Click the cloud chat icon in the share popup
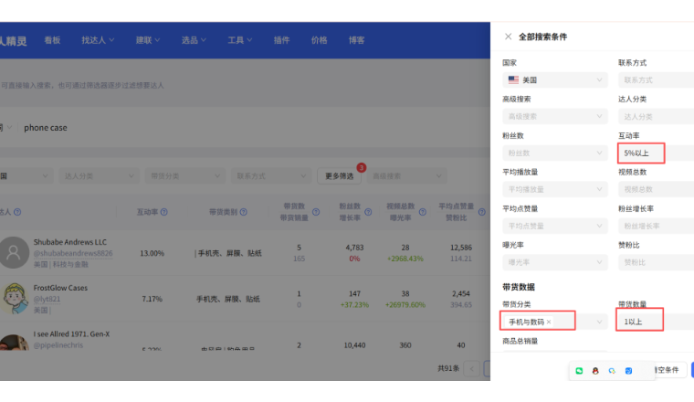The width and height of the screenshot is (694, 402). coord(612,371)
